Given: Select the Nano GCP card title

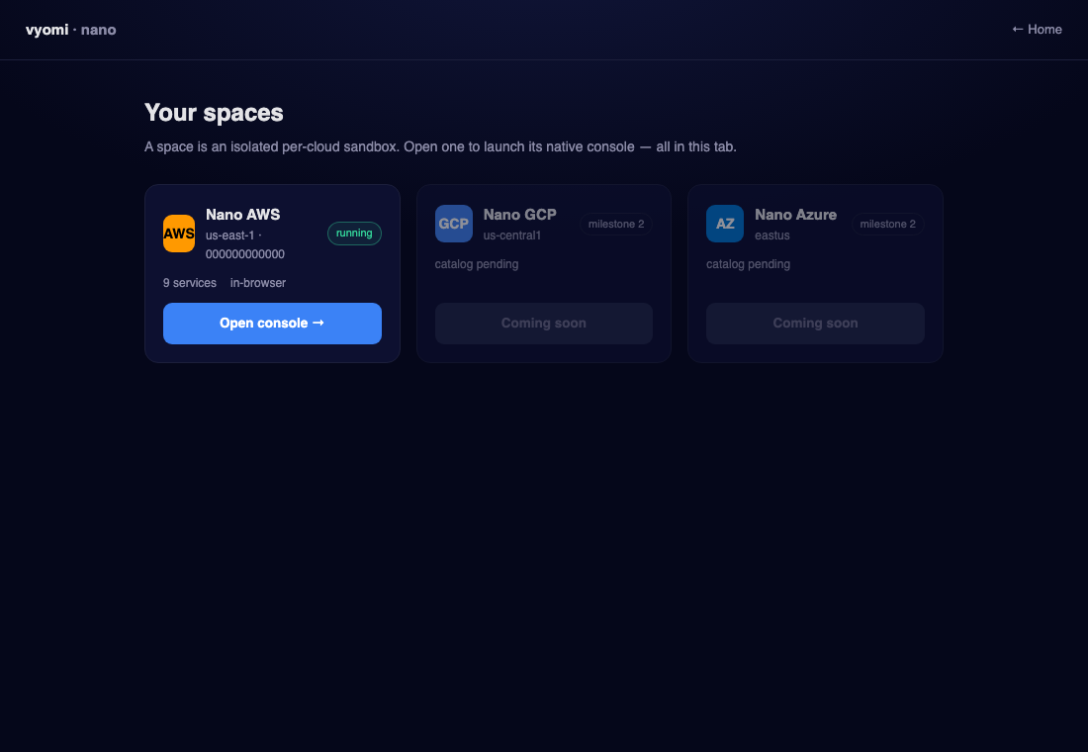Looking at the screenshot, I should click(519, 215).
